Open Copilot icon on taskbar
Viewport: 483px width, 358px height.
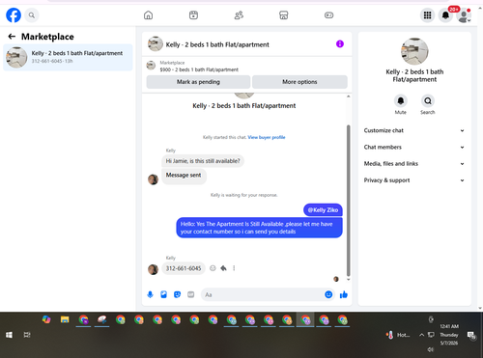tap(46, 319)
